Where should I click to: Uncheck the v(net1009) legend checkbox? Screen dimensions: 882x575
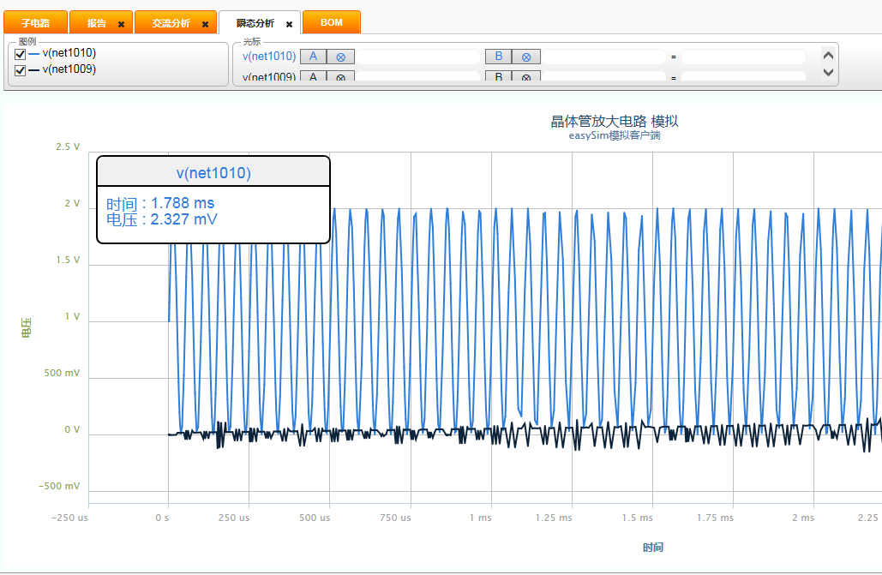click(21, 70)
